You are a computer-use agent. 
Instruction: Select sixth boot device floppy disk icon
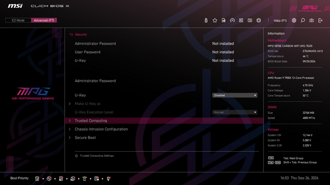[97, 179]
